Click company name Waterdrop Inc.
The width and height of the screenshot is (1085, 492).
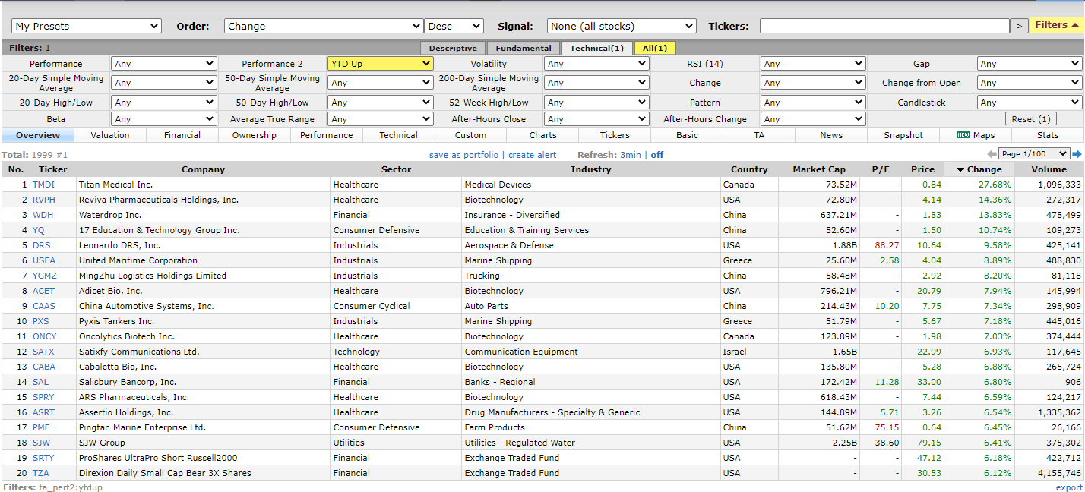[110, 215]
